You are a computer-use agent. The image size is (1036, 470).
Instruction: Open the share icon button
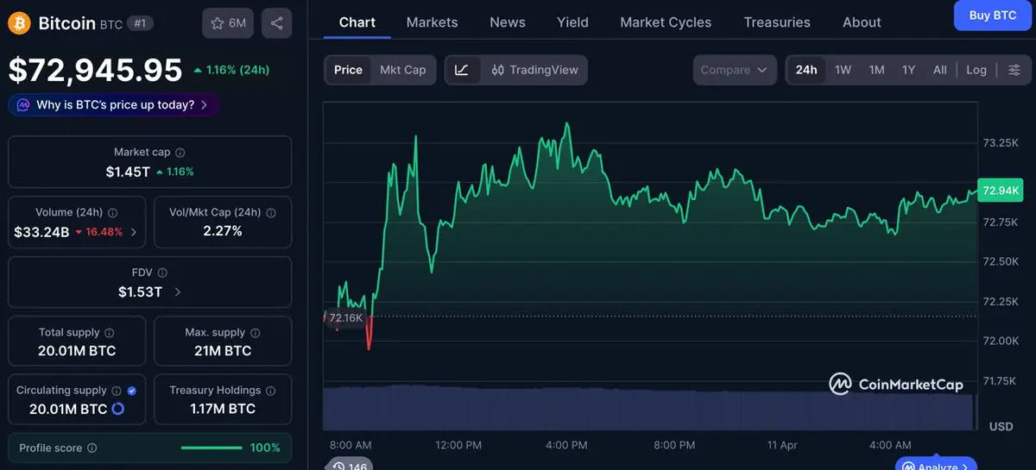pos(276,23)
